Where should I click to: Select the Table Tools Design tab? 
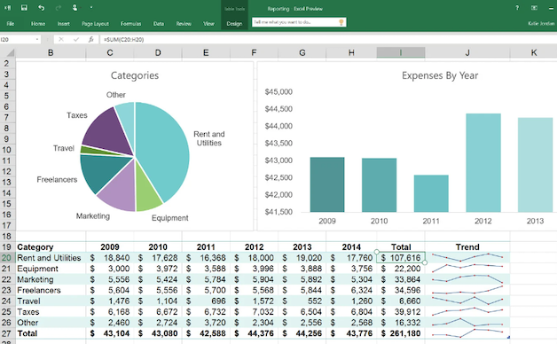[x=234, y=24]
